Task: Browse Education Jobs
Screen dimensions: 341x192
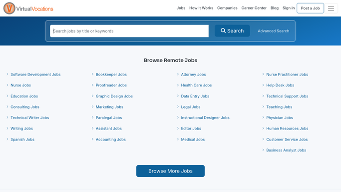Action: (x=24, y=96)
